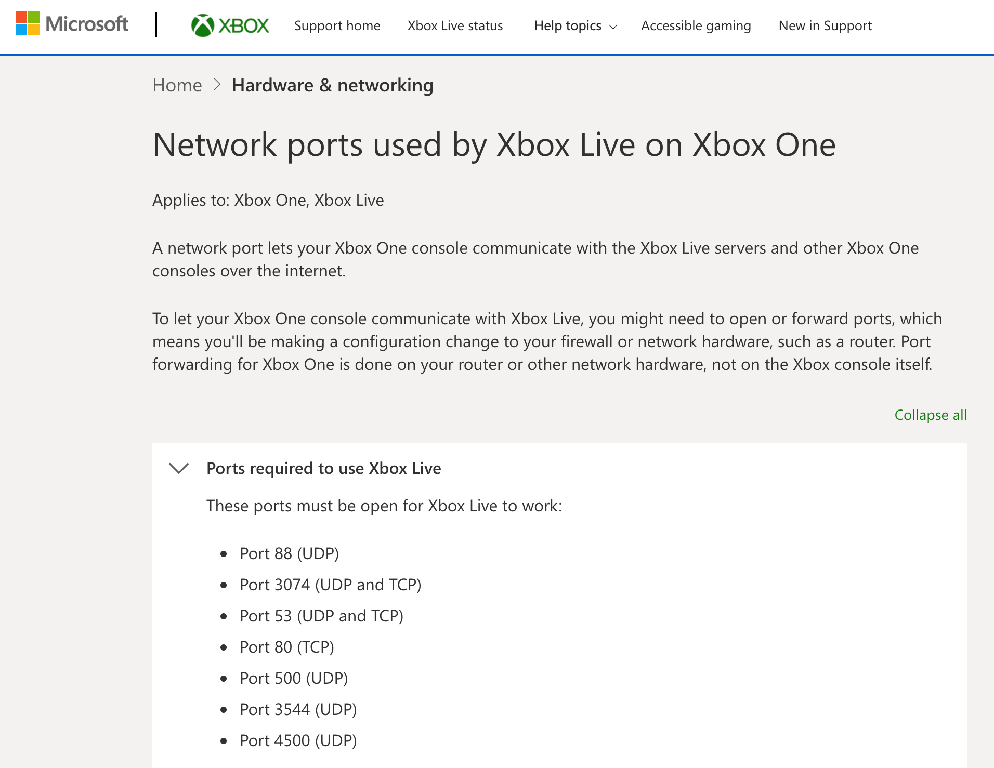Click the Help topics dropdown arrow

[x=613, y=27]
